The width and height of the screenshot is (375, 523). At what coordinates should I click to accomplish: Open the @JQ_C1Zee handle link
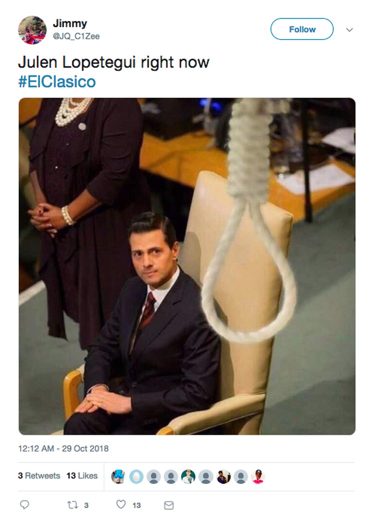(76, 36)
